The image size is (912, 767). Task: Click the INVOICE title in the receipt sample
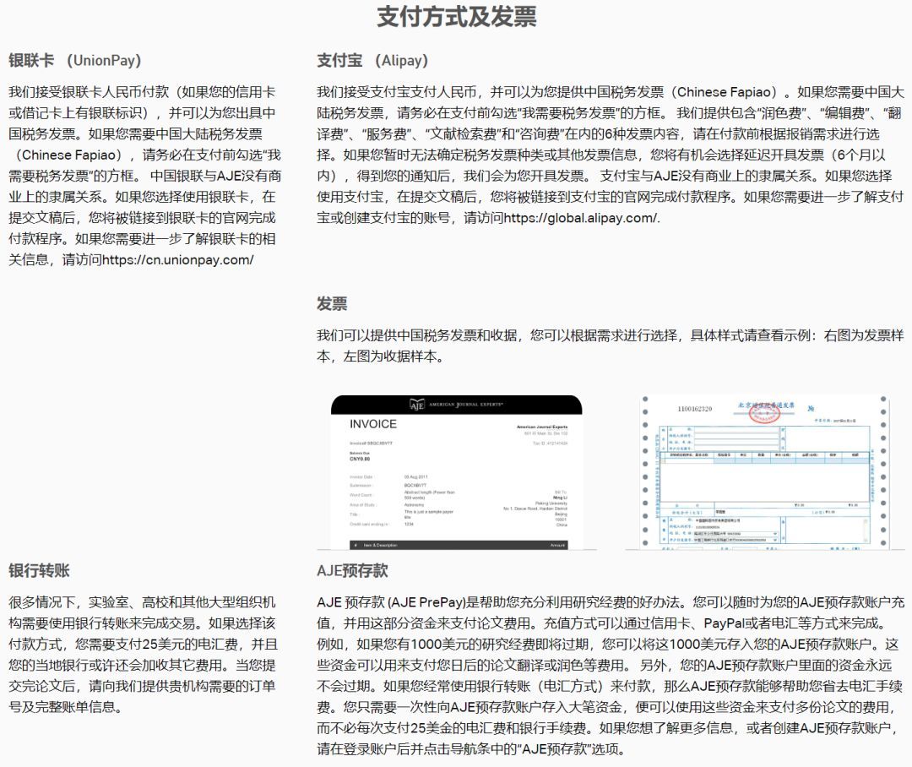[x=373, y=424]
